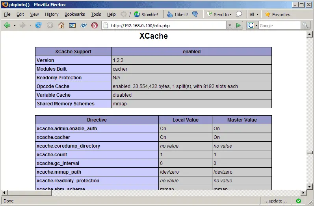
Task: Click the xcache.admin.enable_auth directive
Action: (x=67, y=128)
